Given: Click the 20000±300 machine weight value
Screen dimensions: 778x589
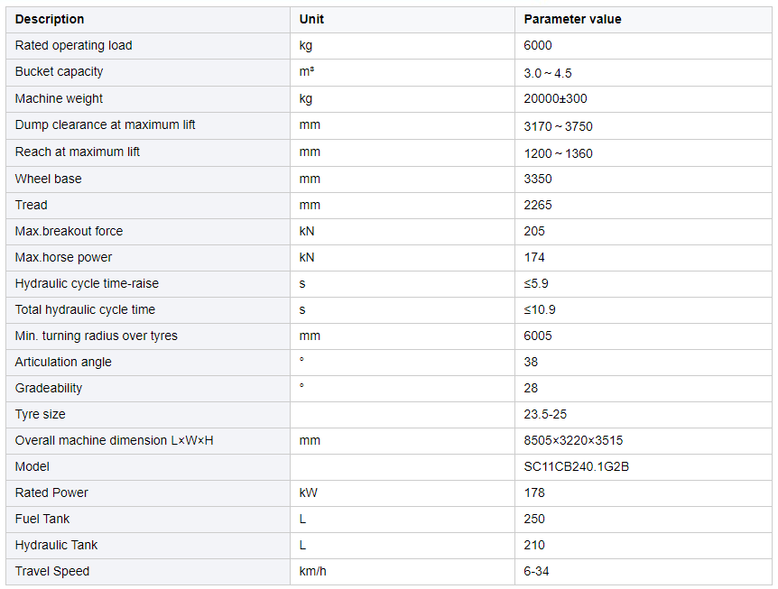Looking at the screenshot, I should (555, 98).
